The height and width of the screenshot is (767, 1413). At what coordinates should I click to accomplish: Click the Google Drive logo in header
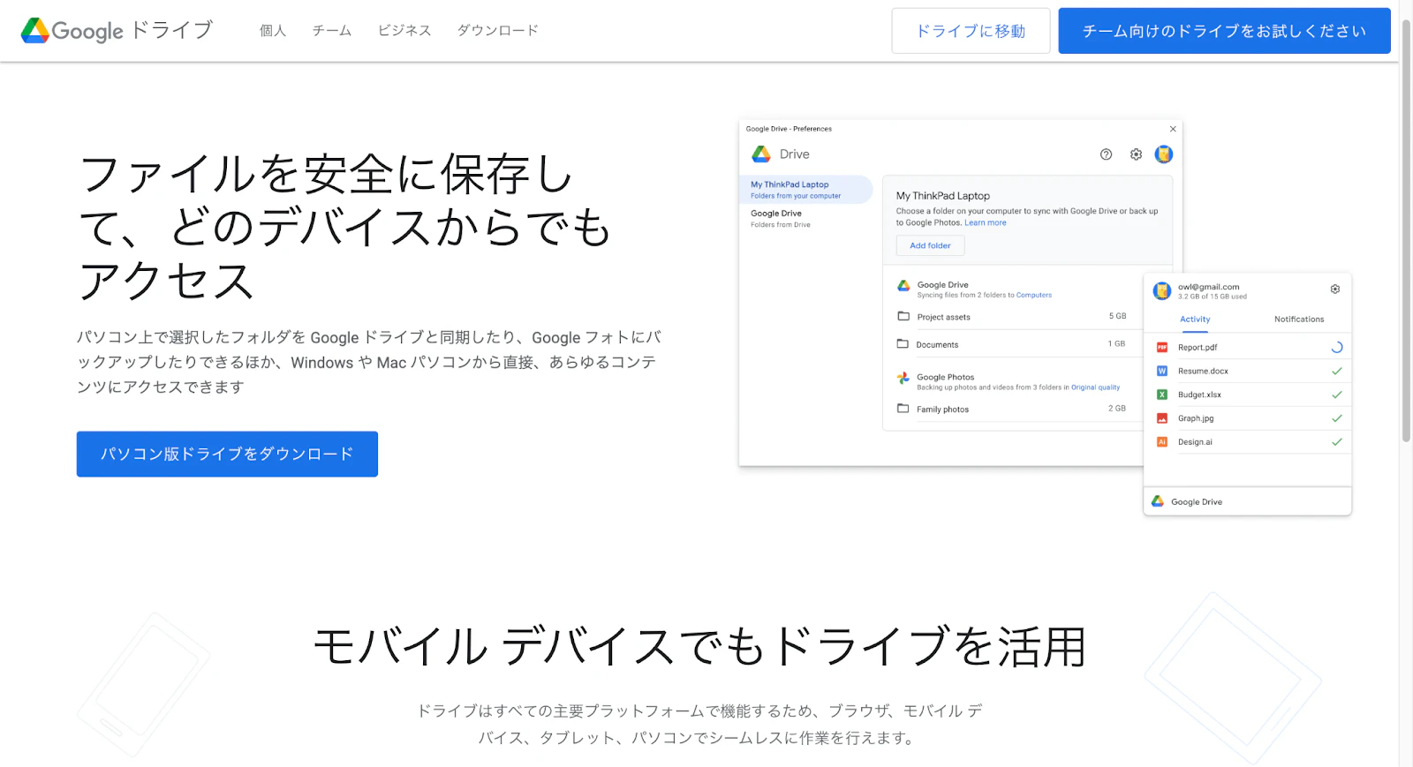coord(117,31)
